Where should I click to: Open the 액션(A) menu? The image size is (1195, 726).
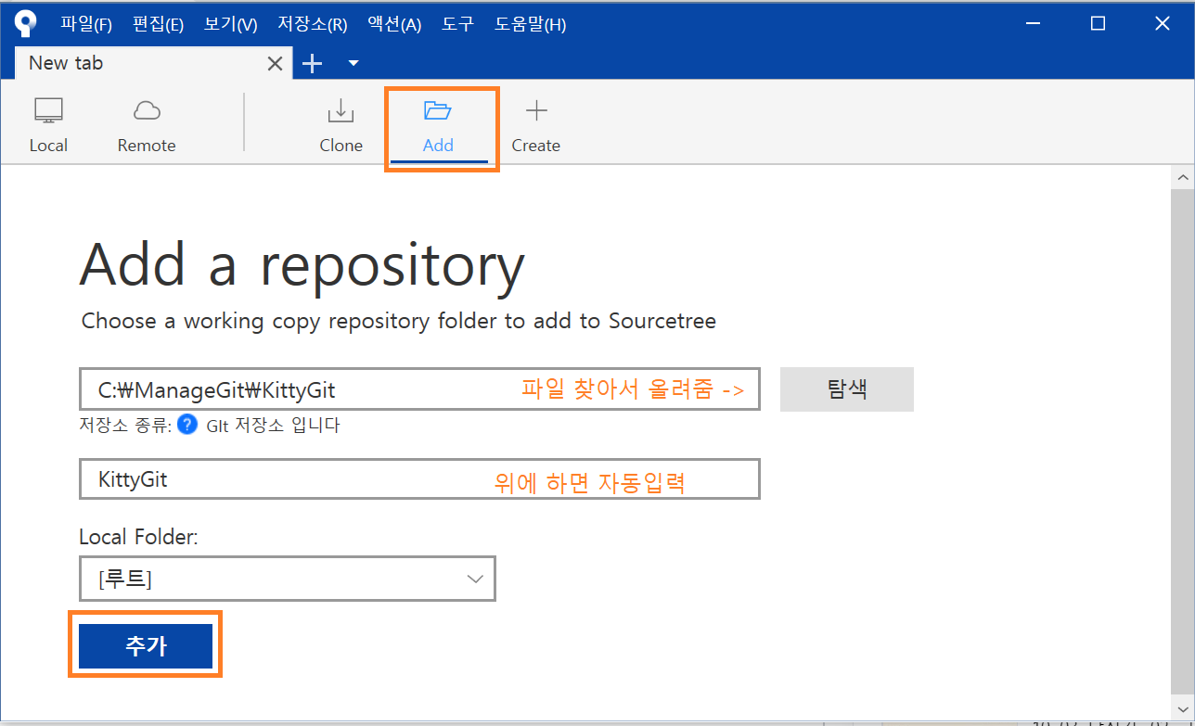[394, 24]
